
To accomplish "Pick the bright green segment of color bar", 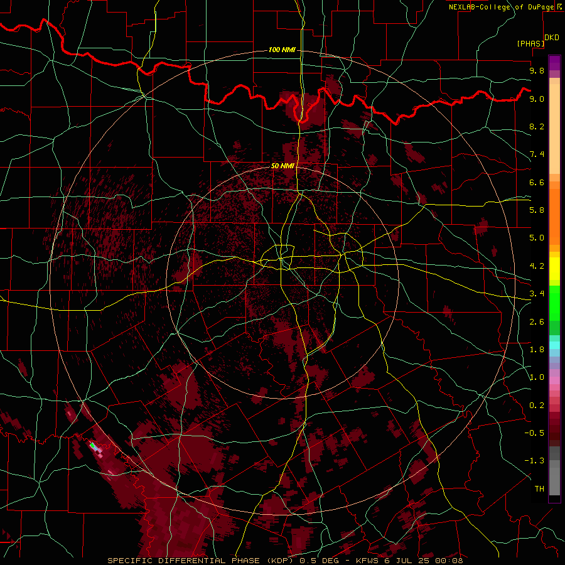I will (554, 303).
